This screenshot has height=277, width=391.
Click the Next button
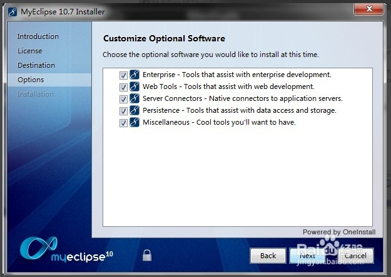(307, 256)
